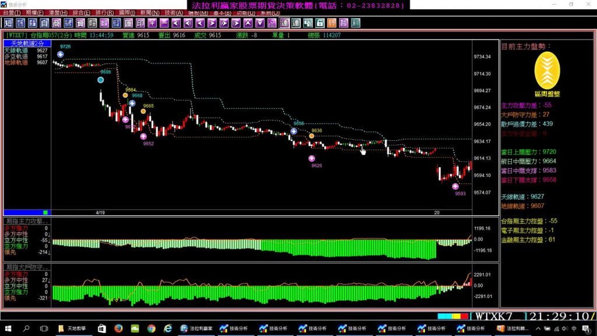Click the purple down-arrow toolbar button
This screenshot has height=336, width=597.
coord(259,23)
